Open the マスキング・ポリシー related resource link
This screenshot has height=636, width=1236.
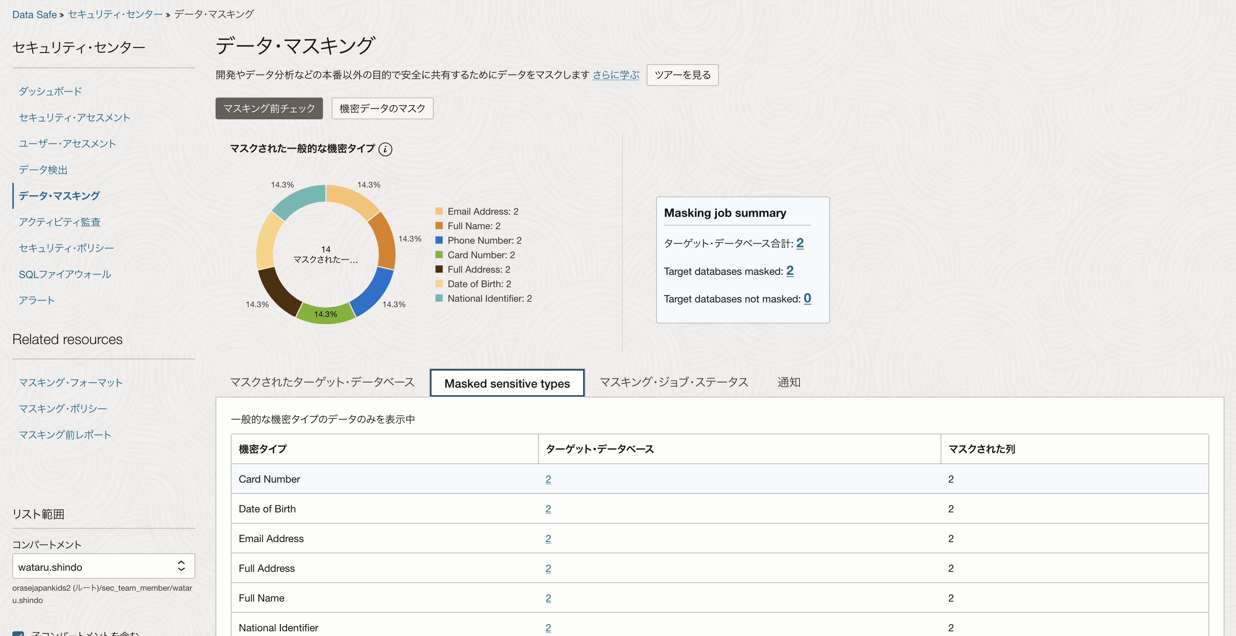tap(62, 408)
